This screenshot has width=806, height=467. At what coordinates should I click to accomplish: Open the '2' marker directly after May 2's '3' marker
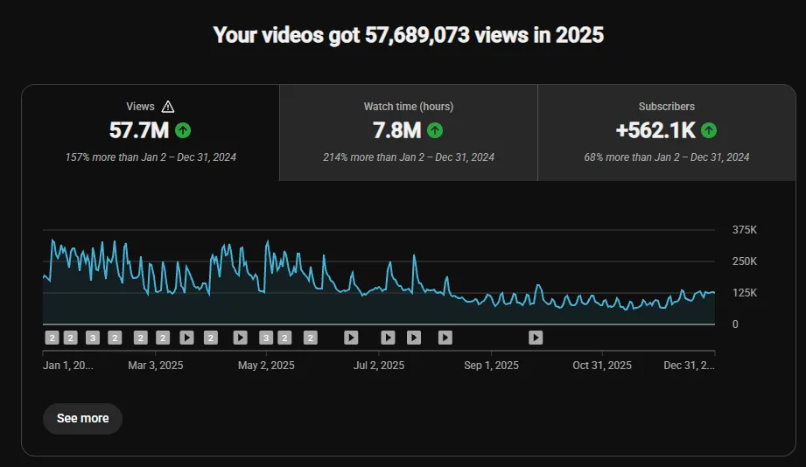click(284, 338)
